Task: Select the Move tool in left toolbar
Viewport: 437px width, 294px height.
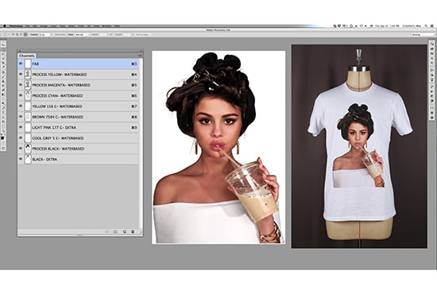Action: click(x=3, y=44)
